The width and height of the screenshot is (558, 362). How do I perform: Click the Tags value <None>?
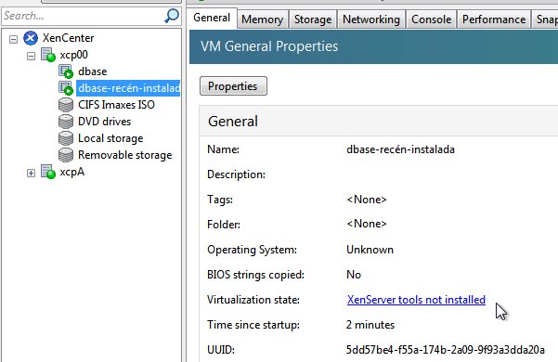(367, 200)
